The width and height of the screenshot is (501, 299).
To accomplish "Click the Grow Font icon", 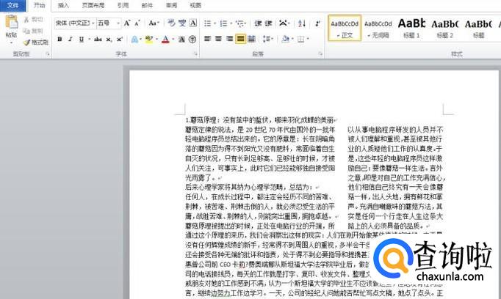I will coord(127,23).
